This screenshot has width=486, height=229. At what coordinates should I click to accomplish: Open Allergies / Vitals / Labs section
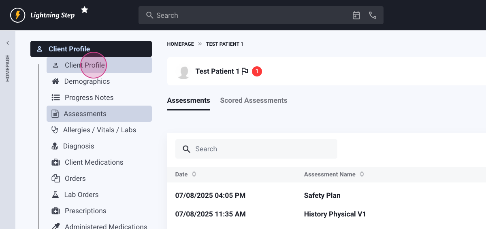click(99, 130)
